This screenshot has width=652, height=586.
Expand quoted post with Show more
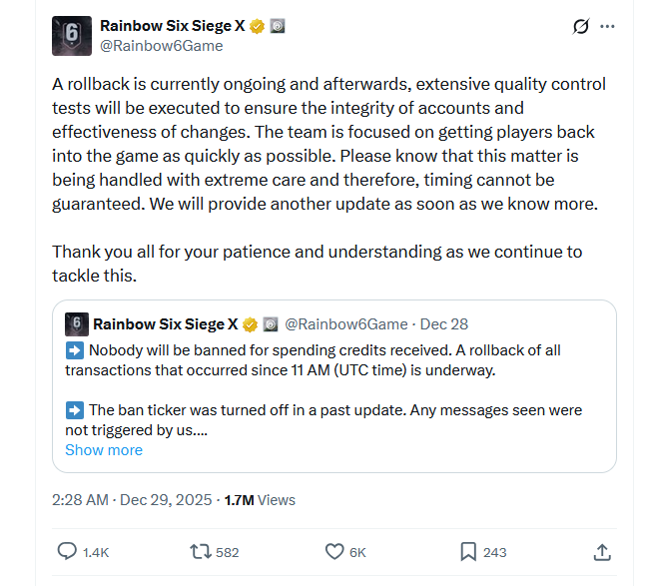[104, 450]
